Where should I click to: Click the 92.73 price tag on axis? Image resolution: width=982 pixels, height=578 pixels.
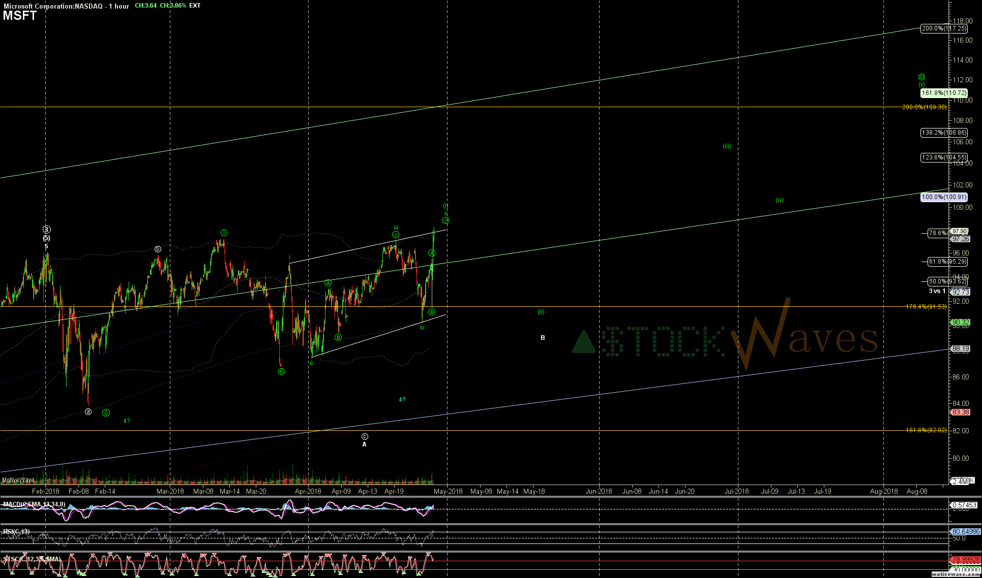tap(961, 292)
